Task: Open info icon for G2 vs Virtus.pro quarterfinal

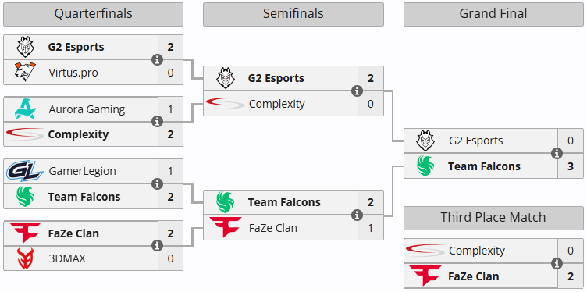Action: tap(158, 59)
